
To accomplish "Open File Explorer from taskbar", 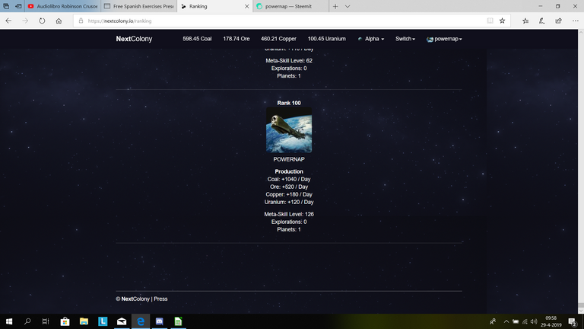I will point(84,321).
